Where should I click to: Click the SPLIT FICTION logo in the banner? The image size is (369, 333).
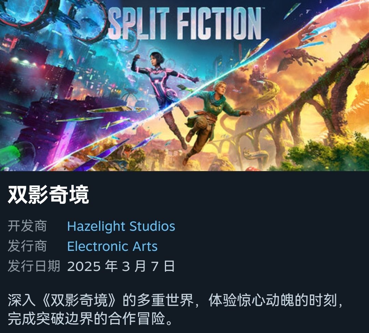pos(184,23)
